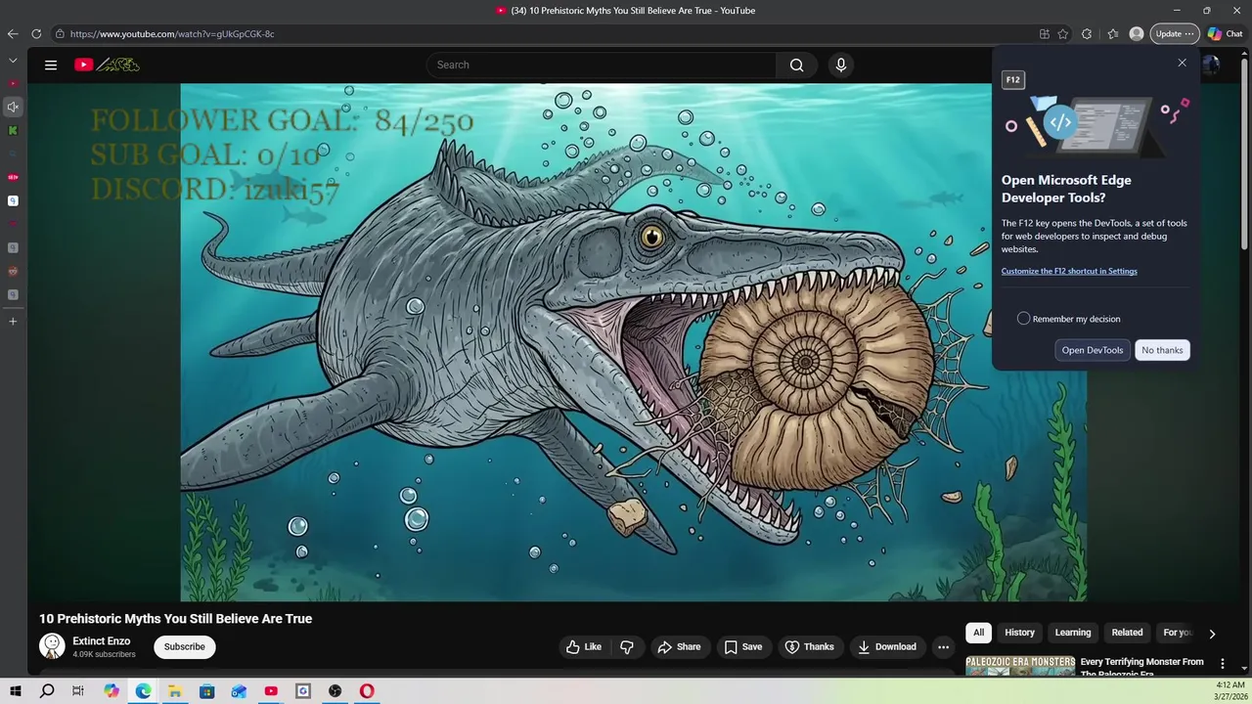Click the YouTube search input field
This screenshot has height=704, width=1252.
602,65
